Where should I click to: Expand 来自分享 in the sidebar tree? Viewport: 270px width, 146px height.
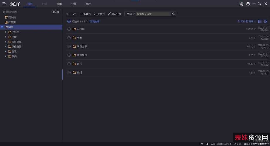[x=6, y=42]
